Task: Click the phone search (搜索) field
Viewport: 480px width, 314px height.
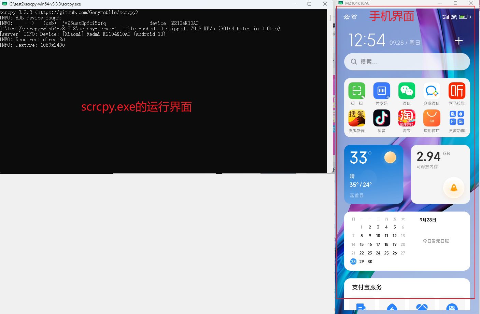Action: tap(407, 62)
